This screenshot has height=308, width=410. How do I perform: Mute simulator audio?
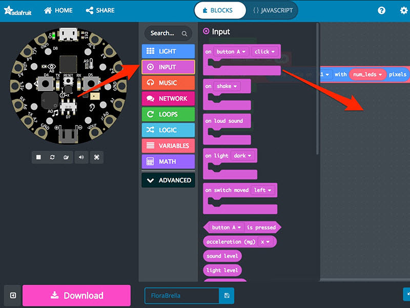click(x=81, y=157)
